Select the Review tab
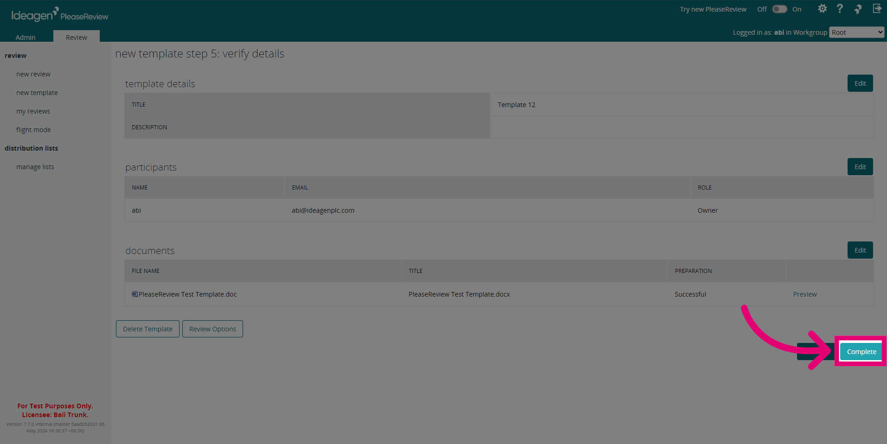This screenshot has width=887, height=444. click(x=77, y=37)
